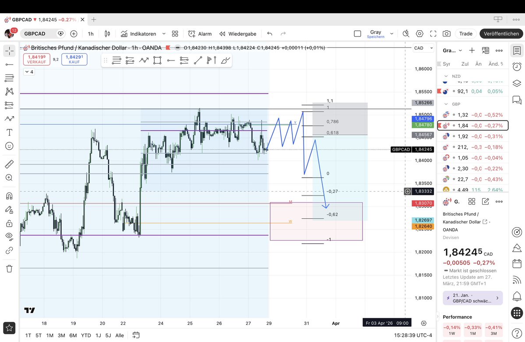
Task: Open the alerts clock icon in right sidebar
Action: click(517, 67)
